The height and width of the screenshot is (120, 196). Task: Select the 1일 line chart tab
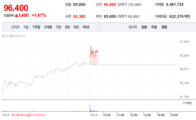(26, 27)
